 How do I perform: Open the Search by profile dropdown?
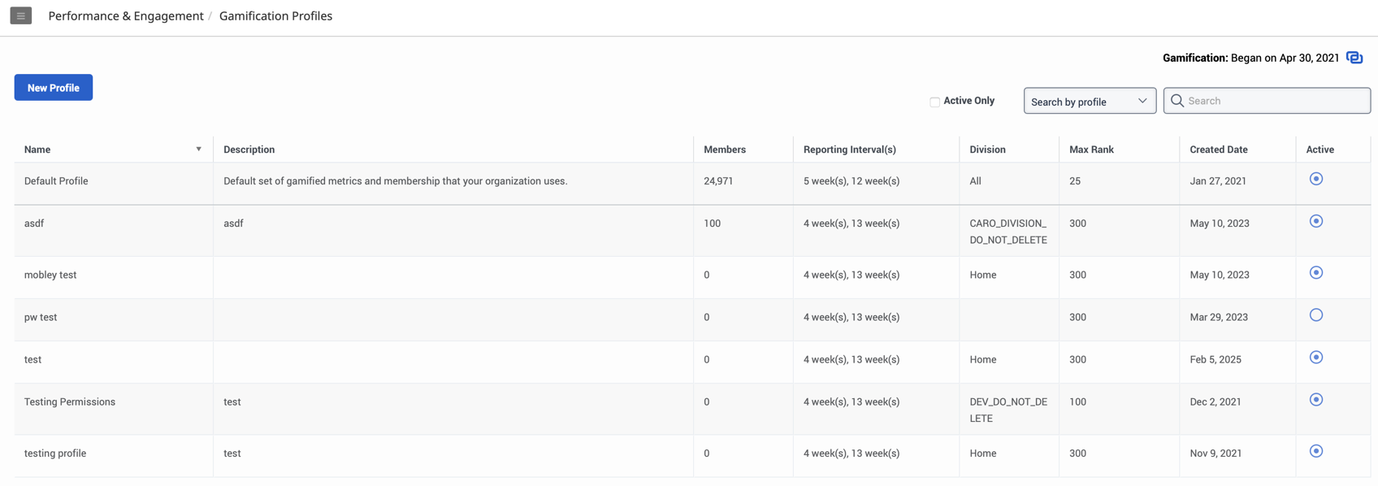(1089, 101)
